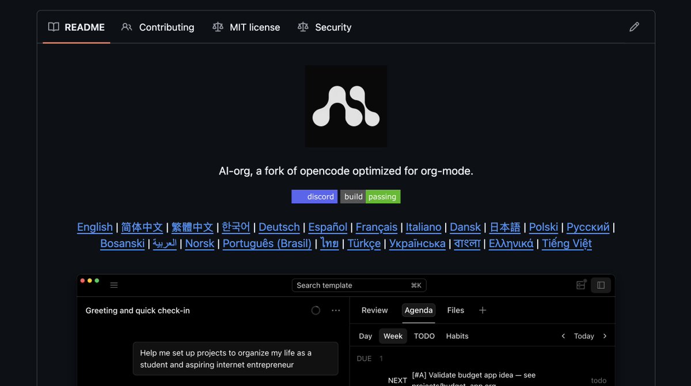Click the AI-org logo image

346,106
